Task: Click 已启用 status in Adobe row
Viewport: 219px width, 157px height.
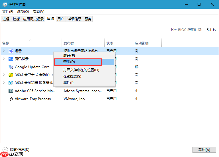Action: [111, 91]
